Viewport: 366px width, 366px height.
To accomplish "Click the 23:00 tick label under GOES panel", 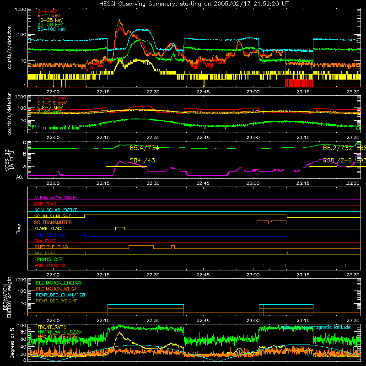I will point(253,183).
